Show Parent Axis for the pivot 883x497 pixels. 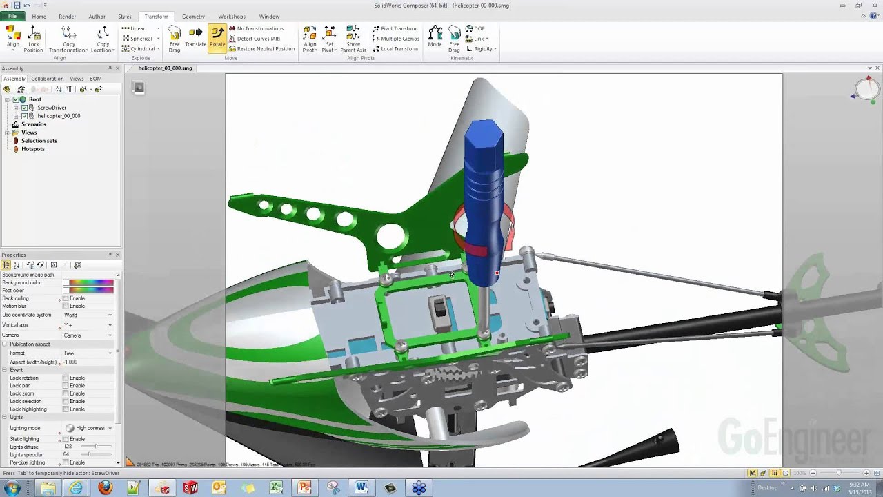pos(353,39)
